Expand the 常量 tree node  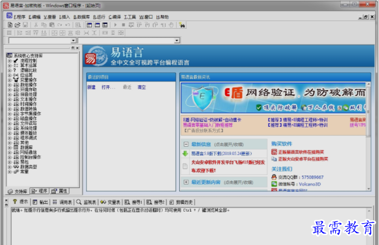coord(10,172)
